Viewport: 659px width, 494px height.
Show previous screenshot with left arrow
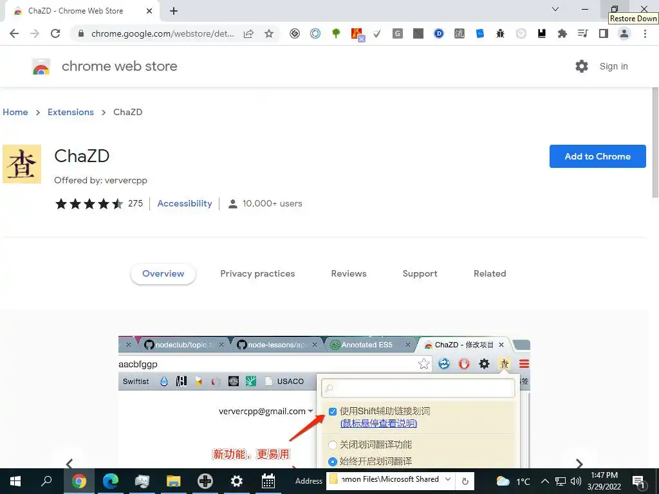(x=70, y=463)
